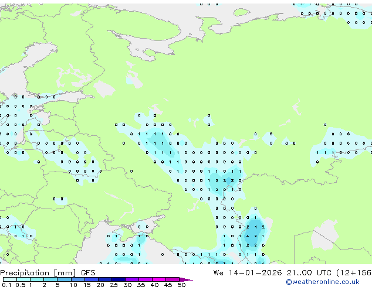The image size is (372, 287).
Task: Click the above-50 legend arrow tip
Action: 186,279
